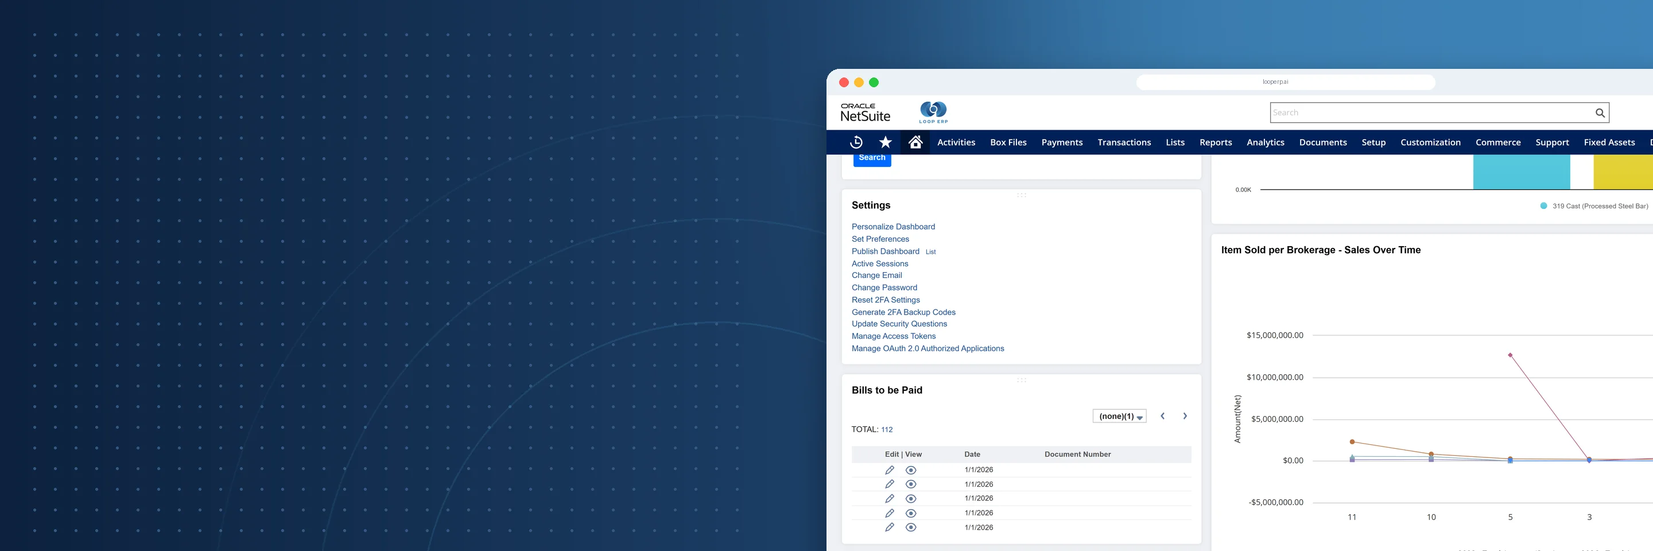Click the cyan bar in the top chart

point(1522,172)
